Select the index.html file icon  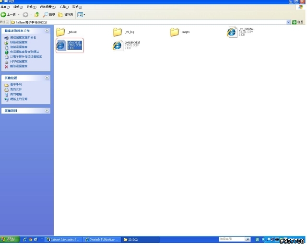(x=61, y=45)
